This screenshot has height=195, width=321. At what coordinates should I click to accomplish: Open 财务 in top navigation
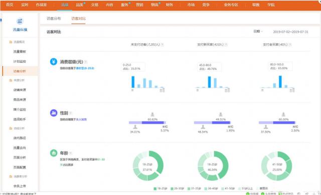click(x=170, y=5)
